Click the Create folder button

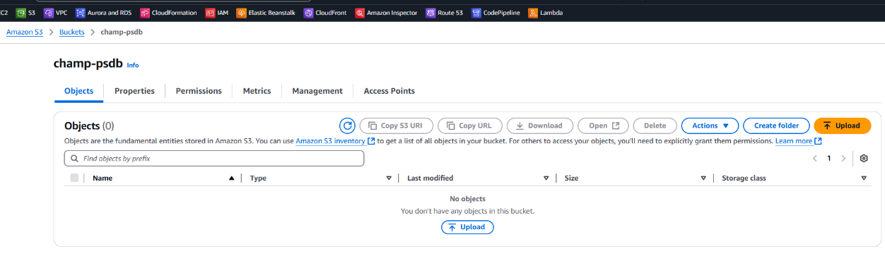point(776,126)
